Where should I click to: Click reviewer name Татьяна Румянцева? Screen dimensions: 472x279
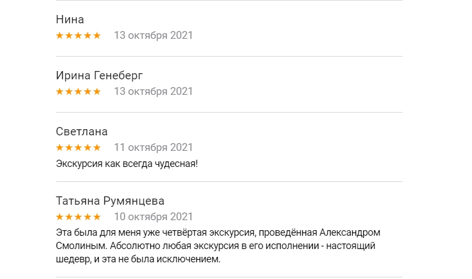pos(110,201)
